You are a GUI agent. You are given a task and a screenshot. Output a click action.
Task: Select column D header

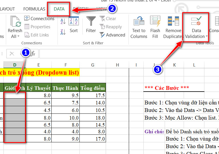(15, 65)
